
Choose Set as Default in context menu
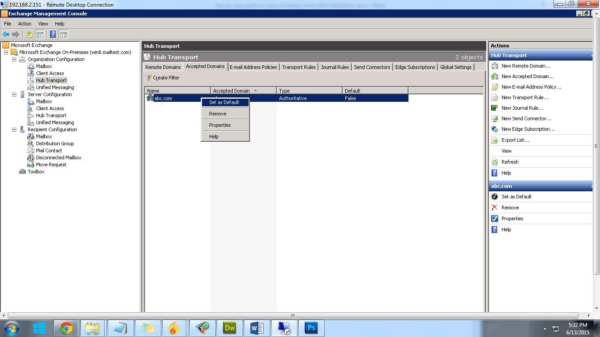225,102
